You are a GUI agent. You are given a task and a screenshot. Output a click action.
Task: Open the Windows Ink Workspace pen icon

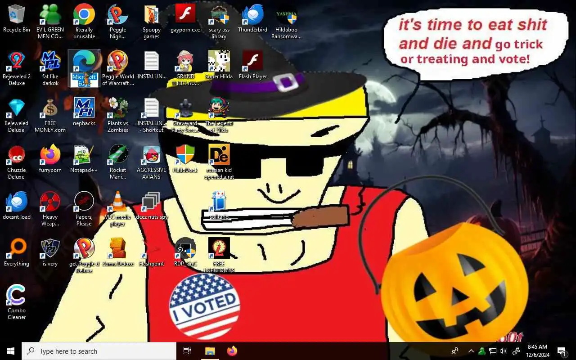(517, 351)
